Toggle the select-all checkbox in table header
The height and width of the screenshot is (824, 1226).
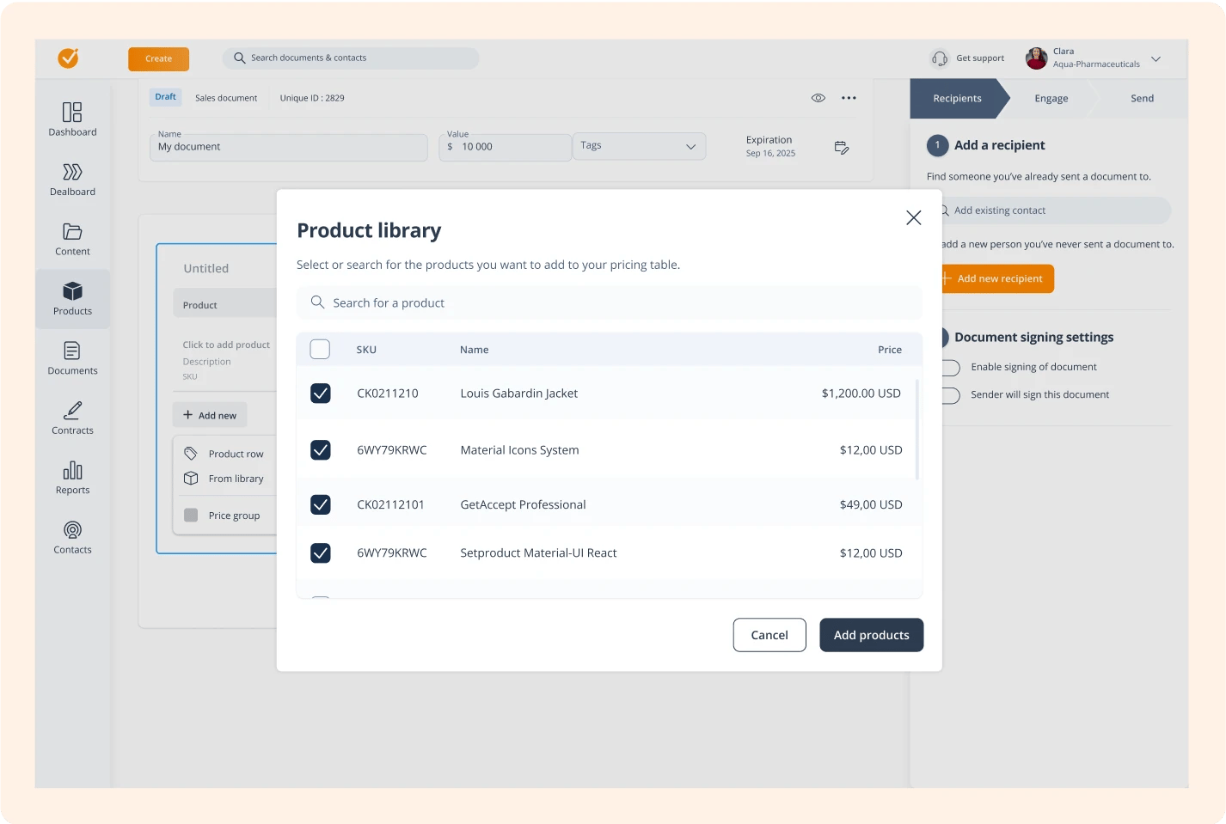320,349
